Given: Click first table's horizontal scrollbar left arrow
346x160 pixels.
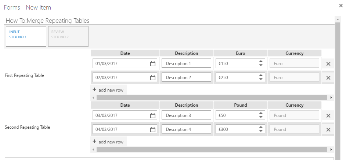Looking at the screenshot, I should click(93, 97).
